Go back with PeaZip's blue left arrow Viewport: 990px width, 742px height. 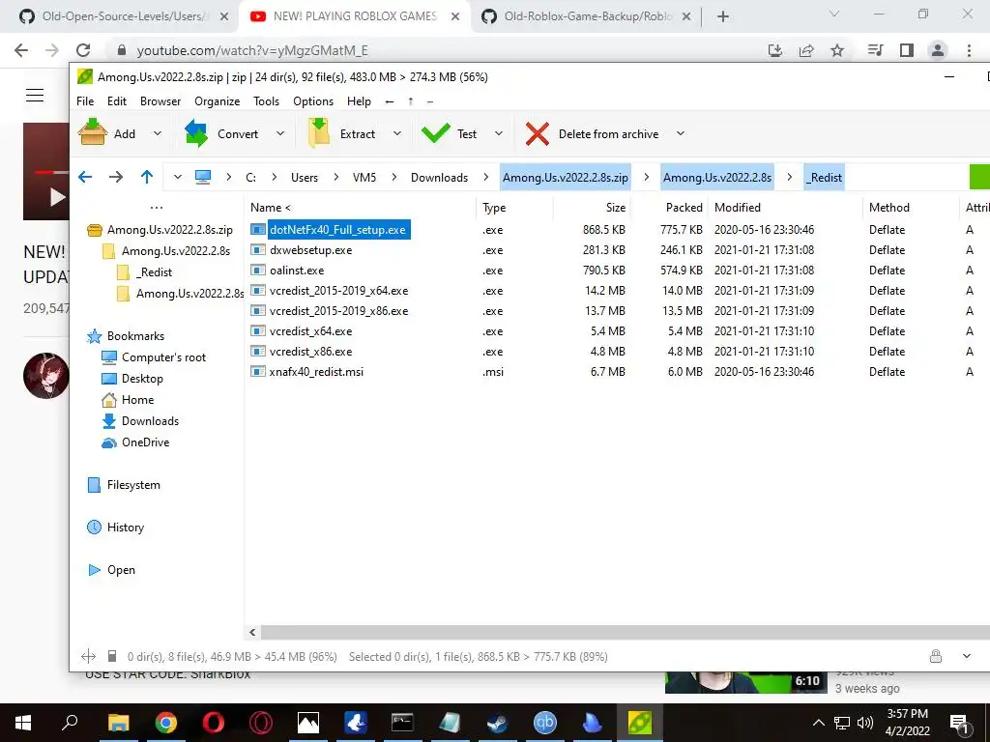[85, 178]
